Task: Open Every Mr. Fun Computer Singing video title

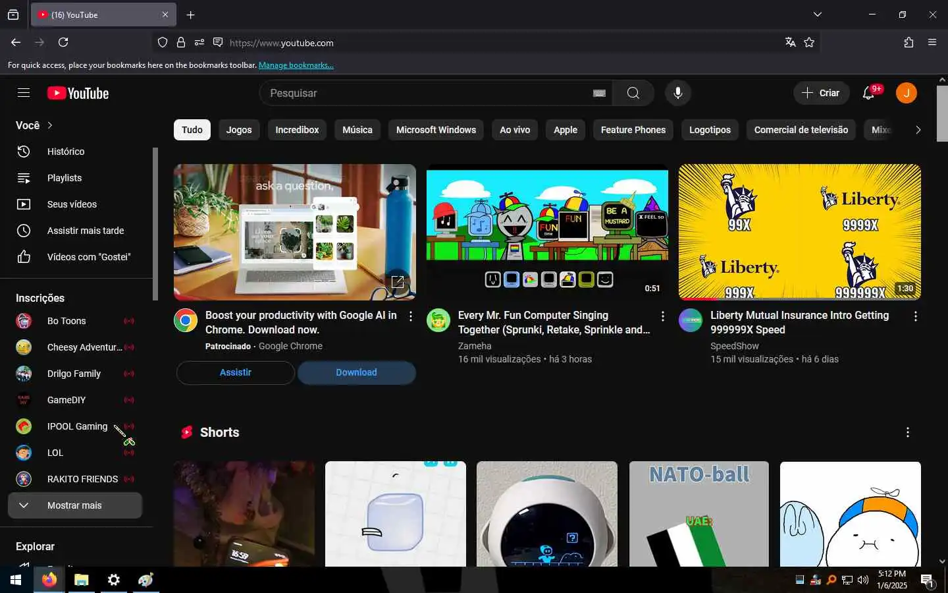Action: [554, 322]
